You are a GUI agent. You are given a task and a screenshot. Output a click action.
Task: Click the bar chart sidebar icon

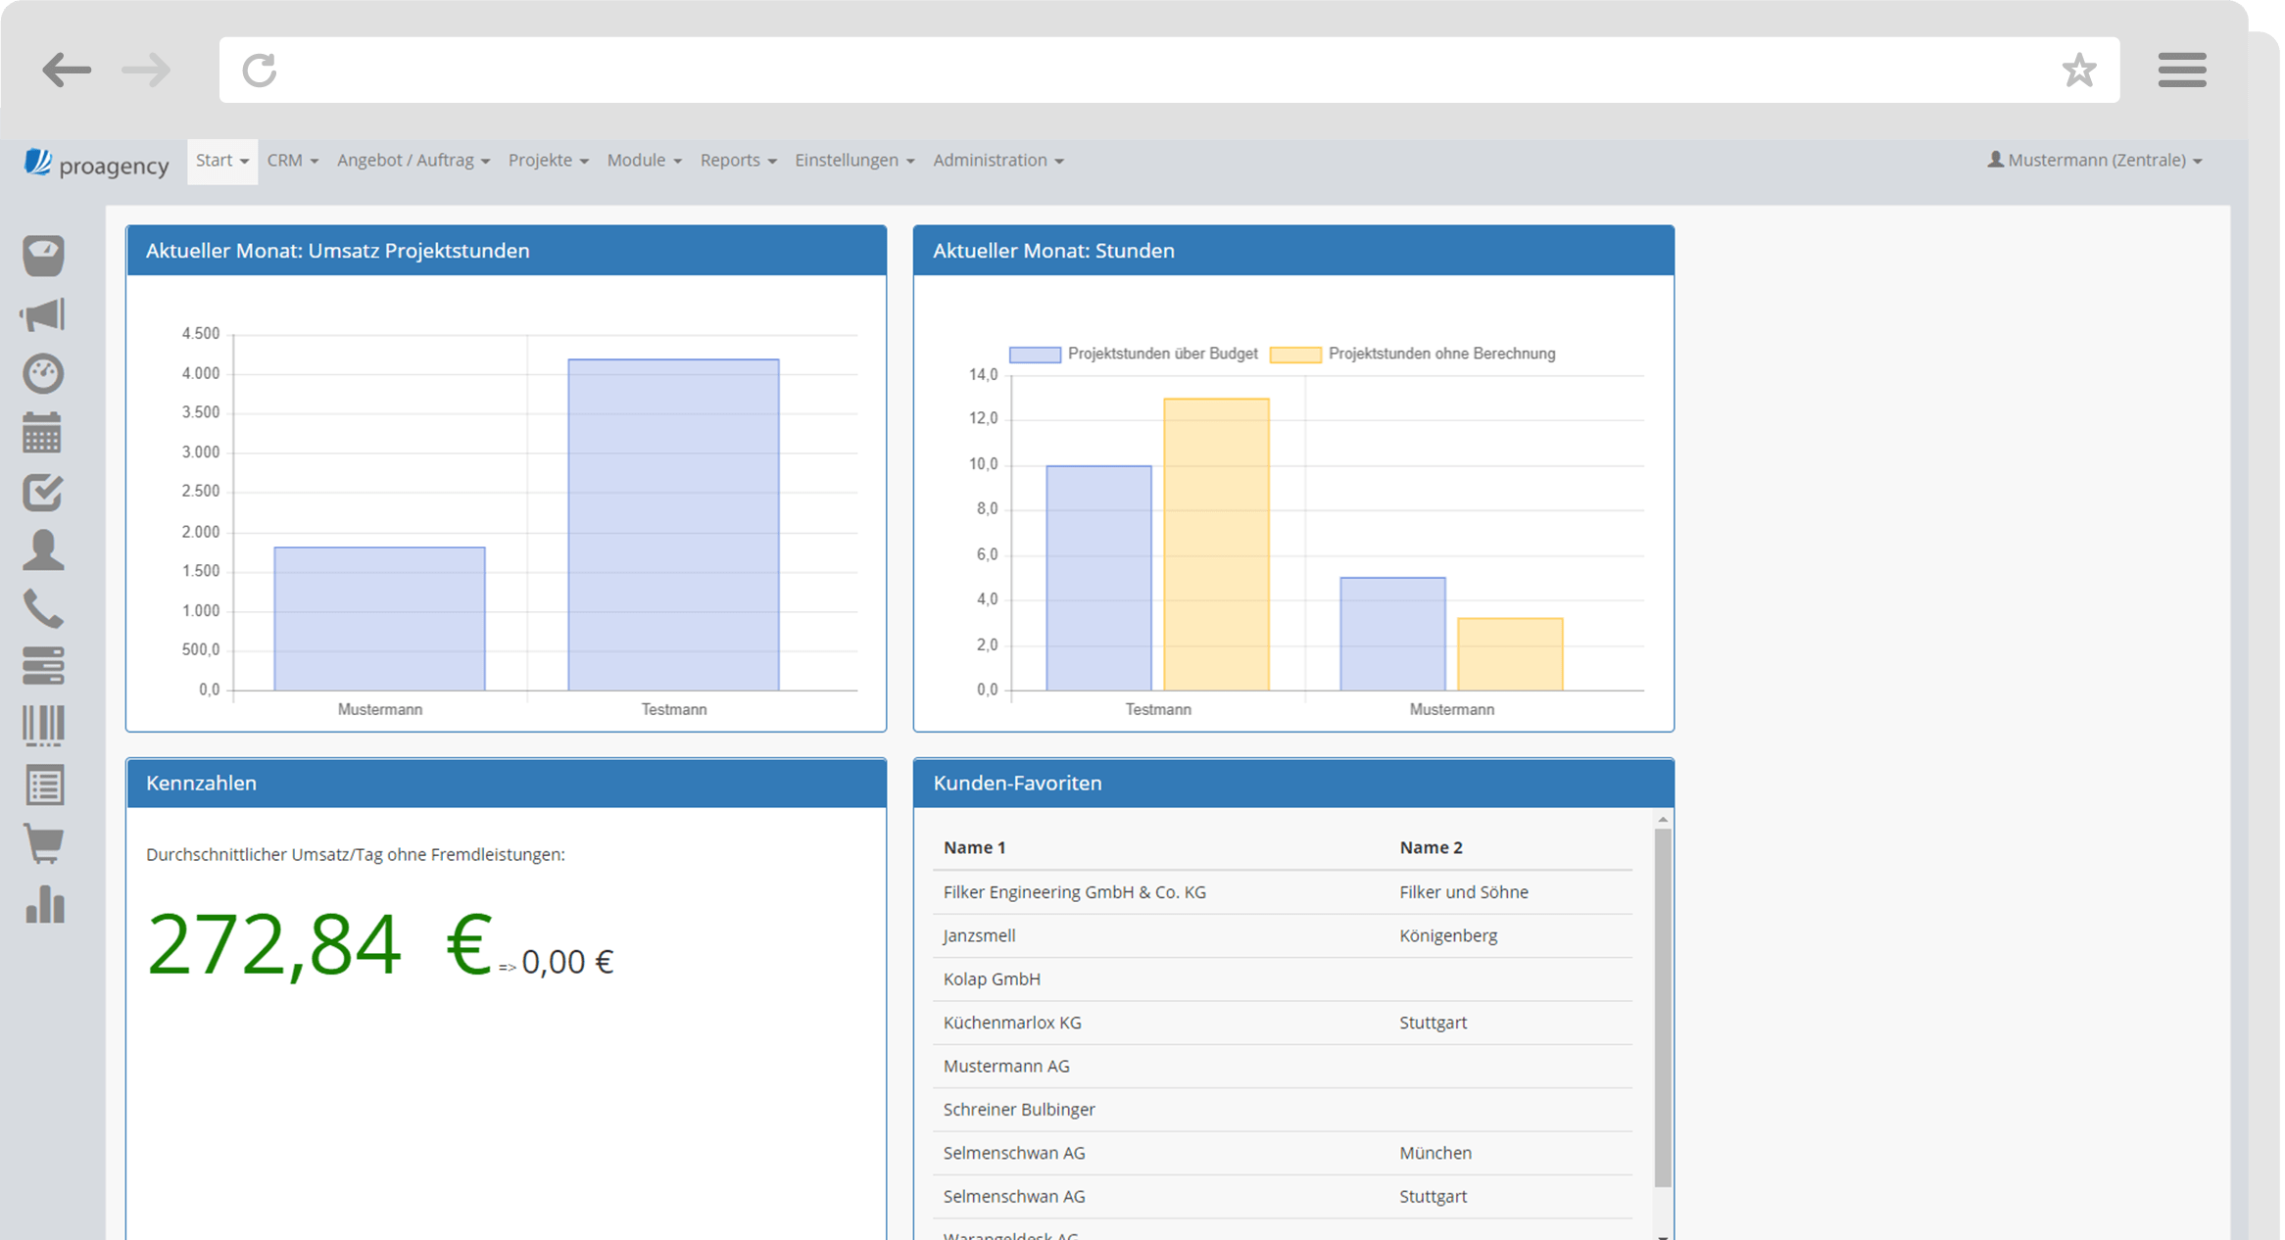(x=43, y=903)
